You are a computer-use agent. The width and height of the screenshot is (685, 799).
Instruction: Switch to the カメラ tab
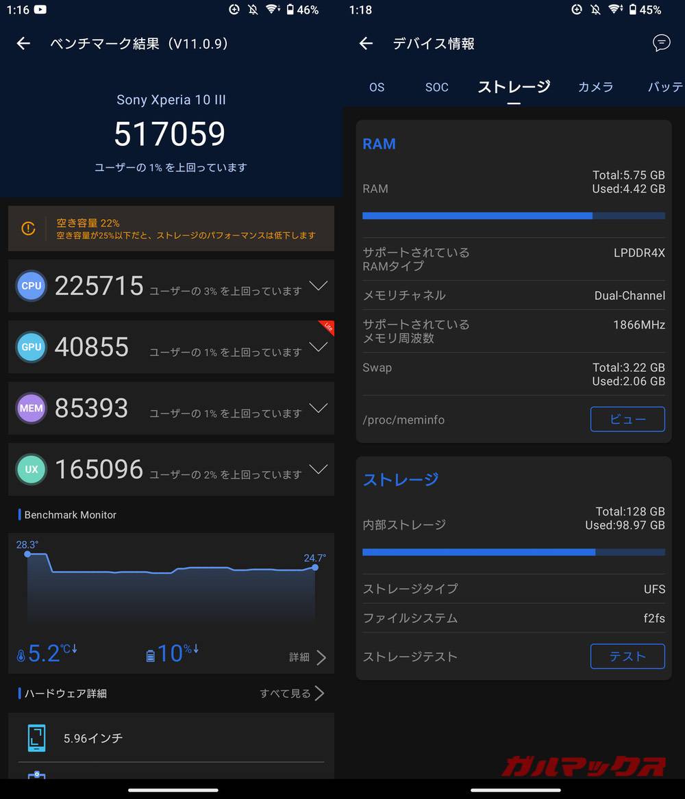click(595, 87)
